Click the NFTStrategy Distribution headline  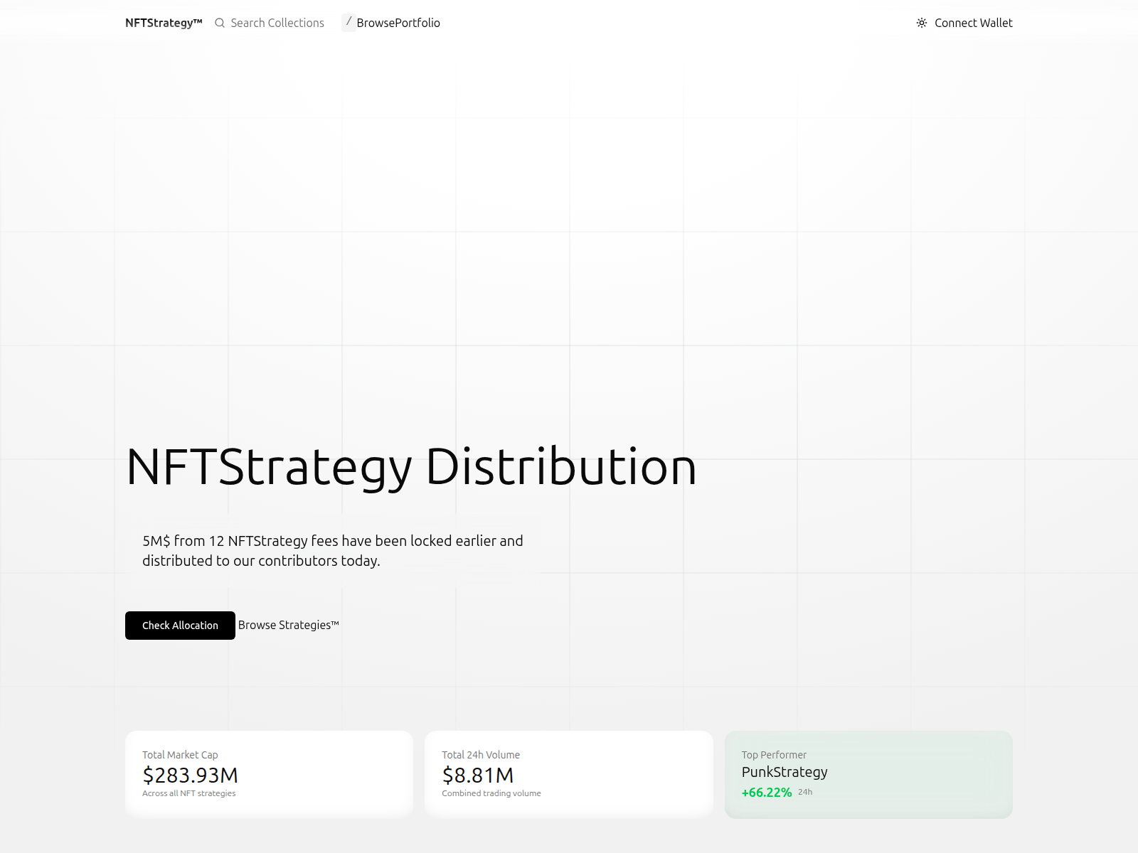(411, 467)
